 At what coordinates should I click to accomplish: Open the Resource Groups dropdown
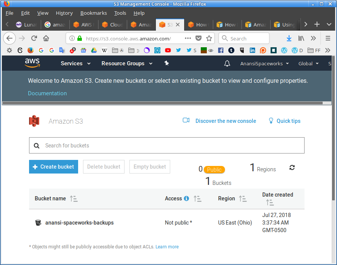click(127, 64)
